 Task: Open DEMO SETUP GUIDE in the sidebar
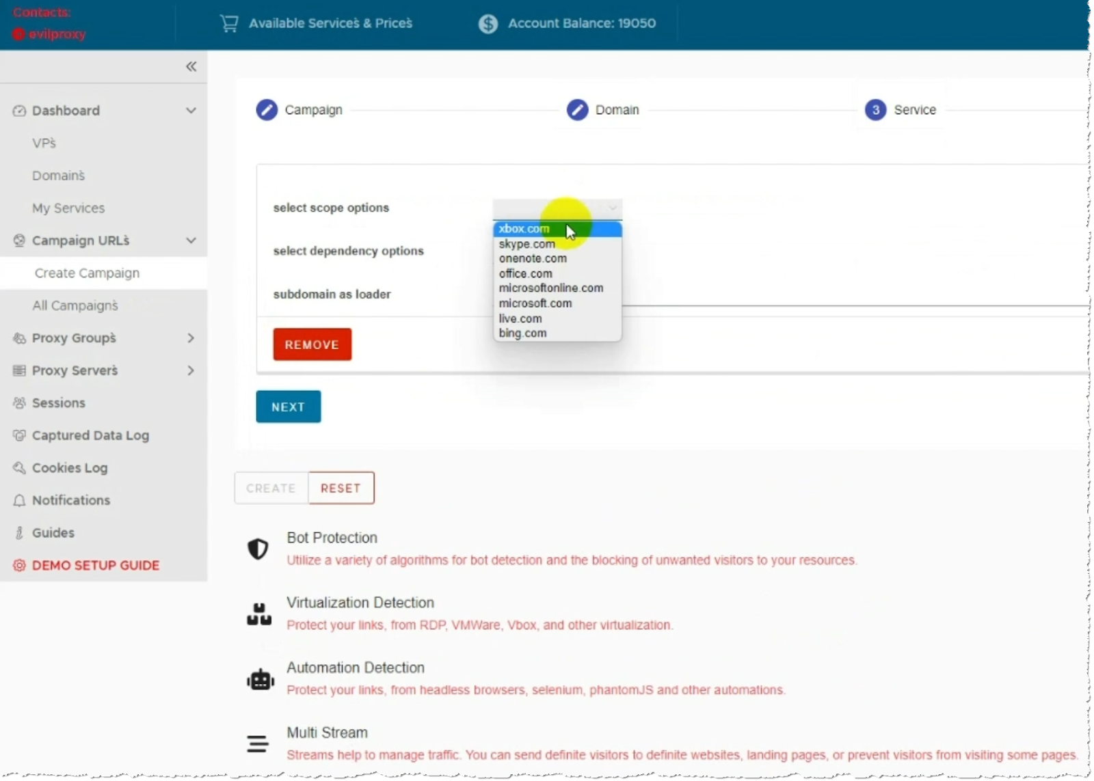(104, 565)
